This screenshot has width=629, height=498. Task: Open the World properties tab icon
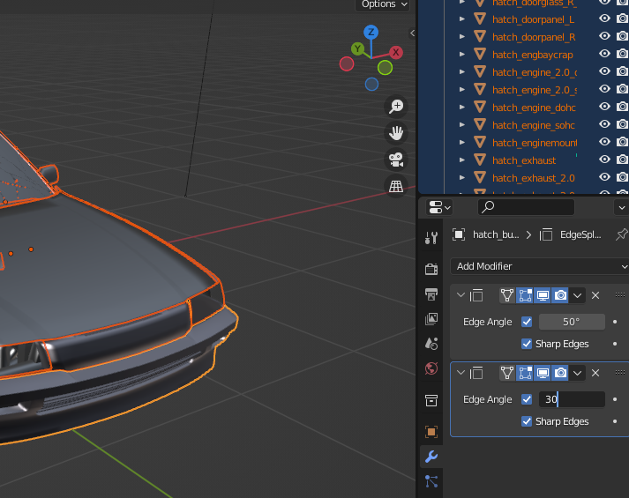[x=431, y=368]
